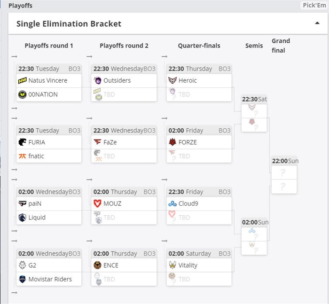The height and width of the screenshot is (304, 329).
Task: Click faded logos beside TBD under FaZe
Action: 98,156
